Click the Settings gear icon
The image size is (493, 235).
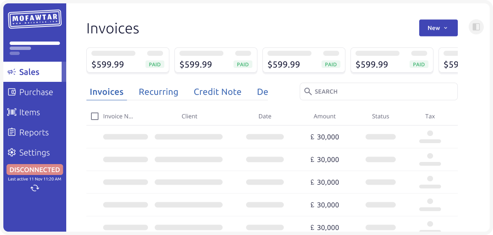(x=12, y=153)
